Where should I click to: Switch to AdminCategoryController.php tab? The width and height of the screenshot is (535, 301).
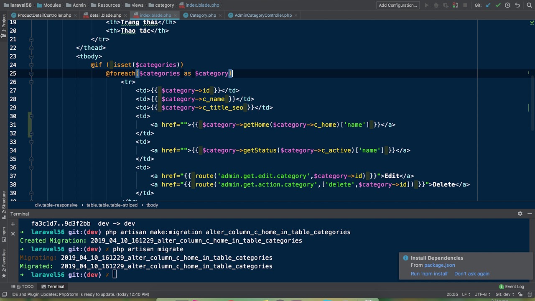tap(263, 15)
